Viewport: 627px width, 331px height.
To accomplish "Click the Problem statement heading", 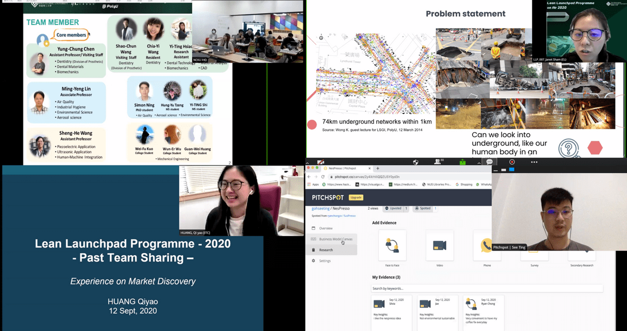I will point(466,14).
